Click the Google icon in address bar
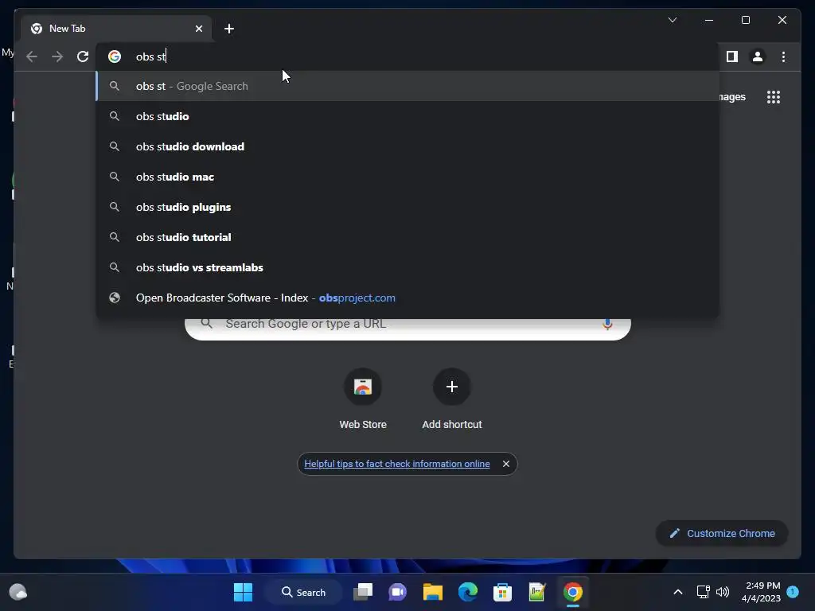The height and width of the screenshot is (611, 815). tap(115, 56)
